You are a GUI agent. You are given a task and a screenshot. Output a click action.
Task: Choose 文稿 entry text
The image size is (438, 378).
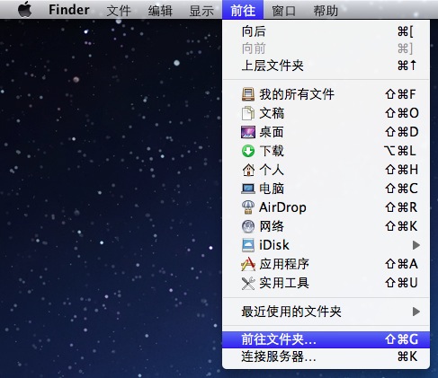click(x=272, y=113)
